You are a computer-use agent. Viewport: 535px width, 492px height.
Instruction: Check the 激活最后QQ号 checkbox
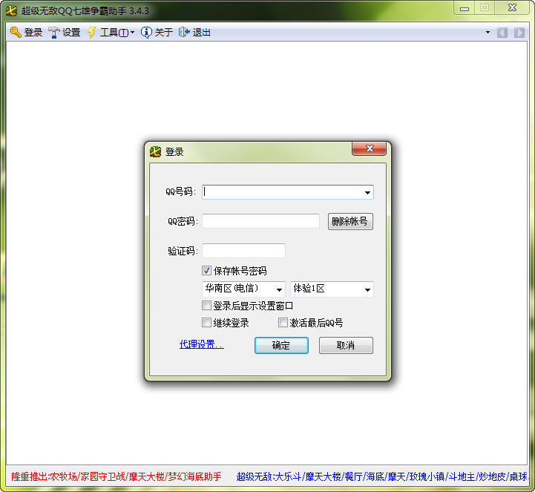point(283,322)
